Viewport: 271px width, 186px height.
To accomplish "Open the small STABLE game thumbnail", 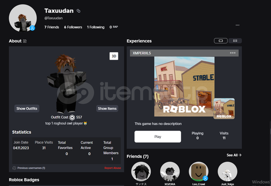I will (x=224, y=109).
